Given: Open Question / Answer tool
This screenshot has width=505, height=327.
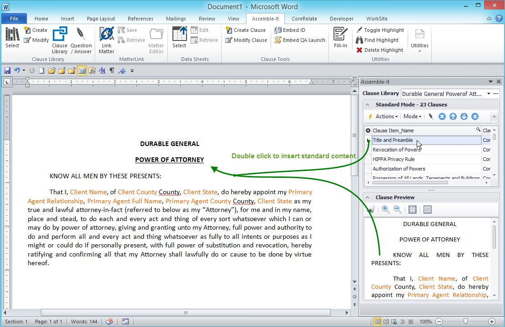Looking at the screenshot, I should click(x=81, y=40).
